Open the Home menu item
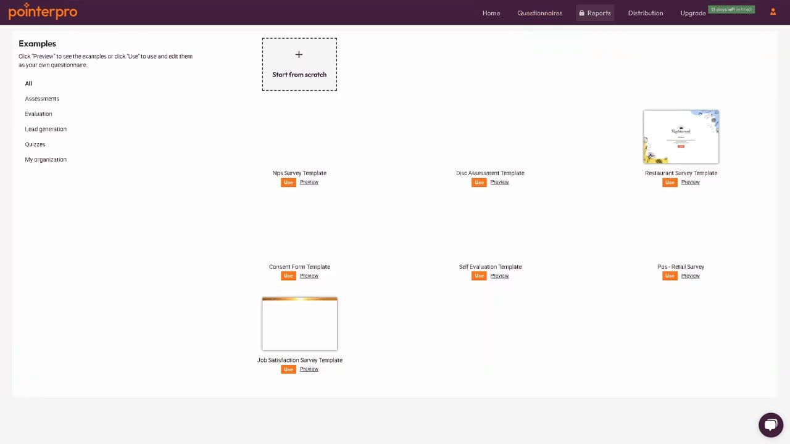 pos(491,13)
